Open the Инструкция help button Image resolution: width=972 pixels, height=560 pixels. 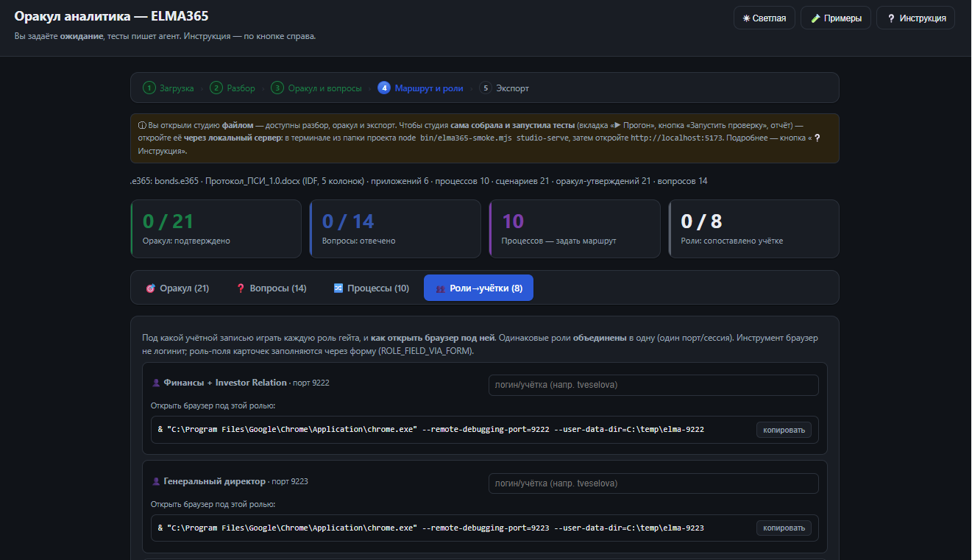click(915, 18)
